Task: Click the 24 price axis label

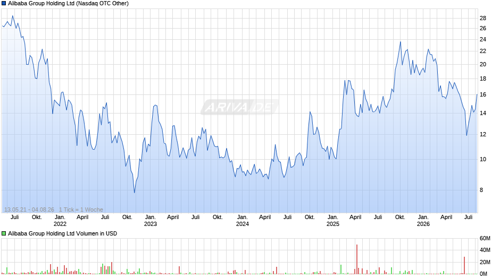Action: coord(483,39)
